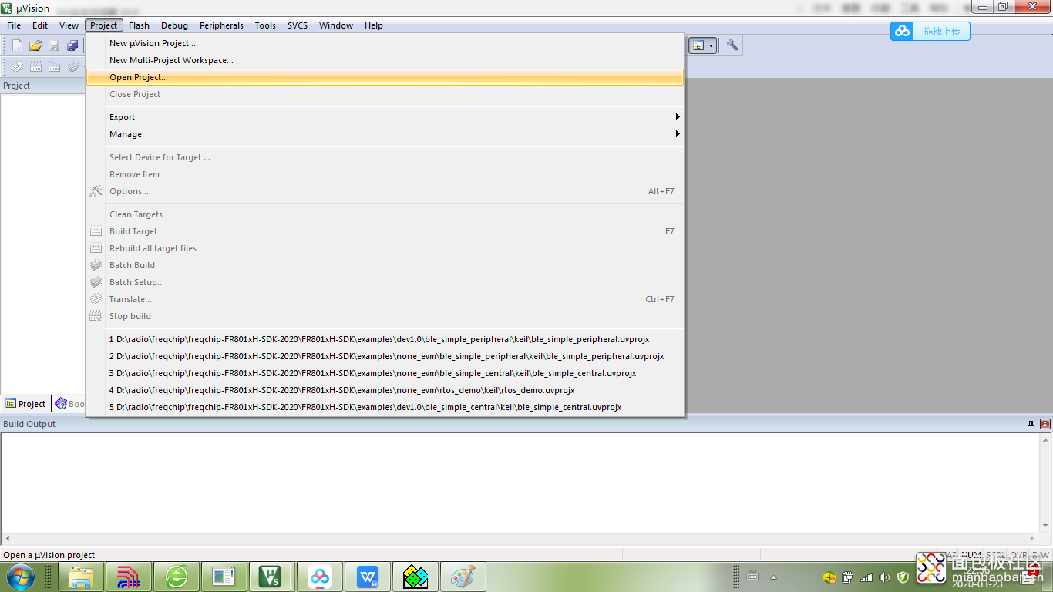
Task: Click Build Output scrollbar left arrow
Action: pyautogui.click(x=7, y=538)
